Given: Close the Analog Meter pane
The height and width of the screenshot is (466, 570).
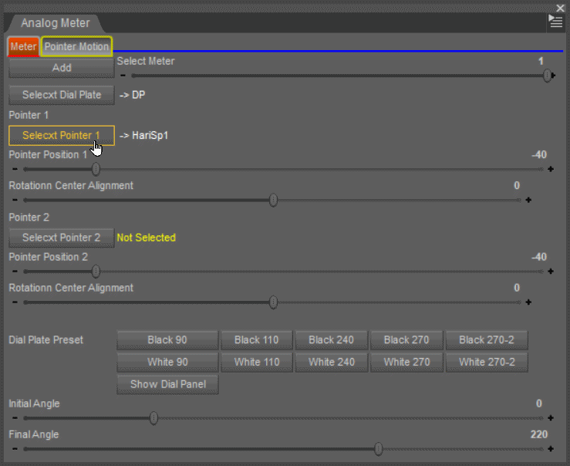Looking at the screenshot, I should (560, 7).
